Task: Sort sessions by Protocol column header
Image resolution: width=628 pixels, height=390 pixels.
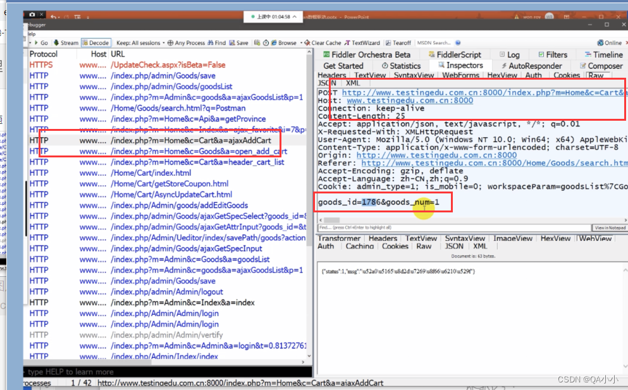Action: [x=44, y=54]
